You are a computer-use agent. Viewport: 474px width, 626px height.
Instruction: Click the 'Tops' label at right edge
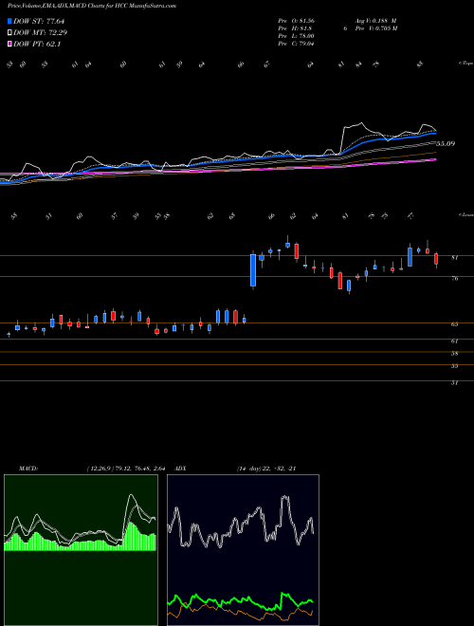(466, 64)
